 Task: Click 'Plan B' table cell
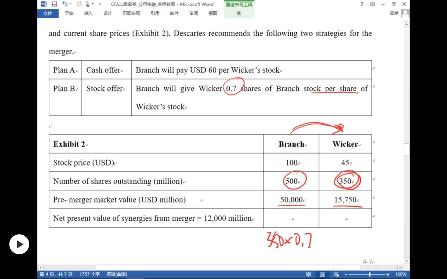(x=65, y=97)
